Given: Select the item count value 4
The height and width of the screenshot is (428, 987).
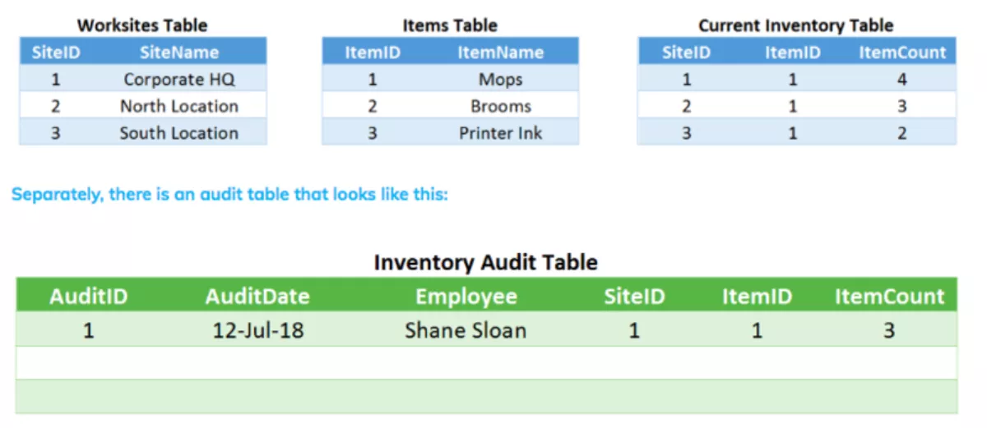Looking at the screenshot, I should point(902,80).
